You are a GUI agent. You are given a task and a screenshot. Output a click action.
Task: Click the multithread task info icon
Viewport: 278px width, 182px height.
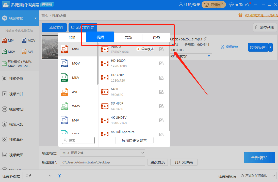pos(59,176)
